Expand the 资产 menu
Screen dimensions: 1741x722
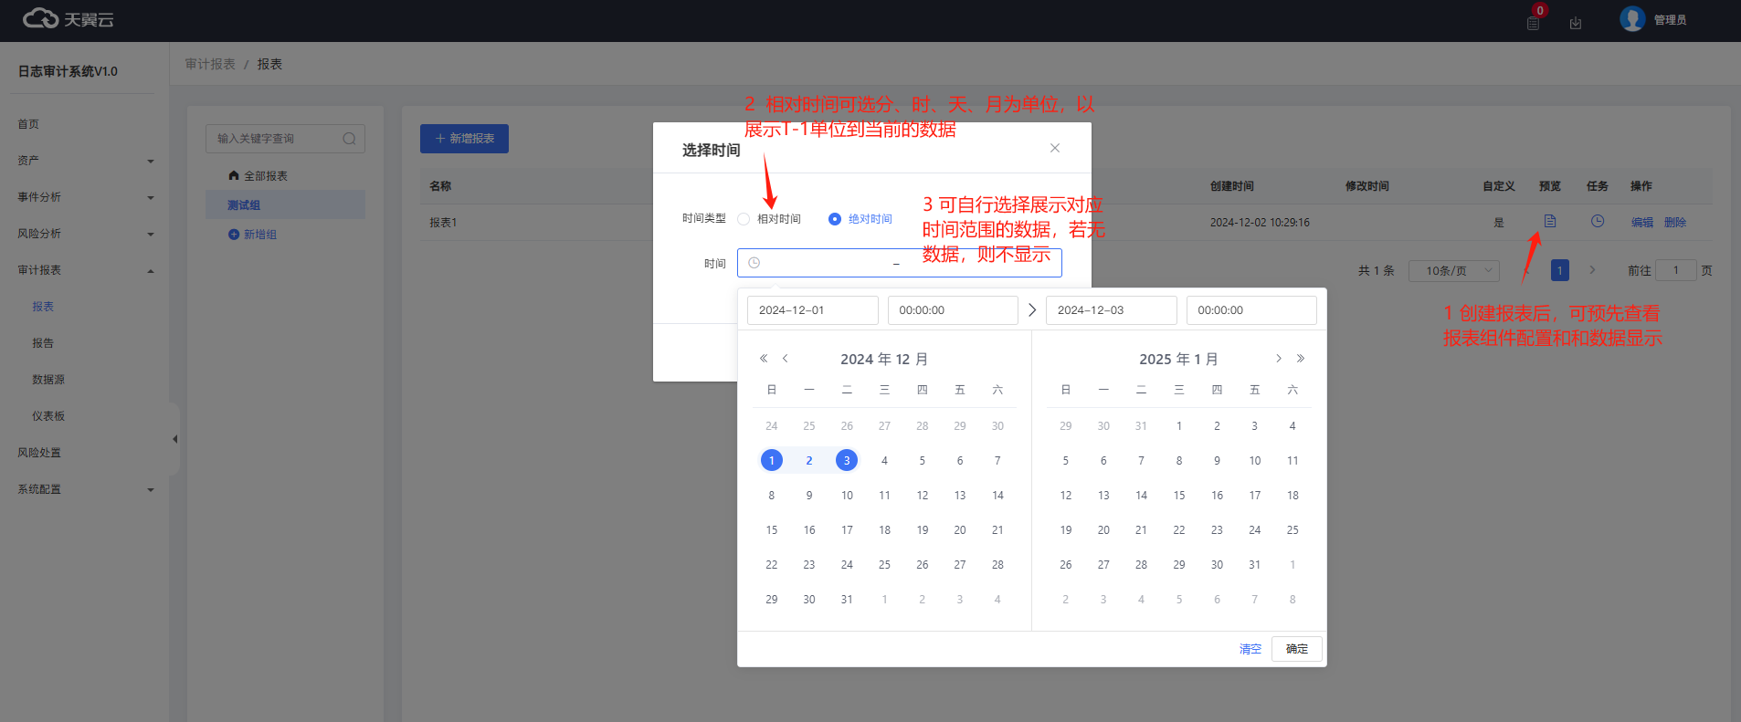[x=84, y=161]
